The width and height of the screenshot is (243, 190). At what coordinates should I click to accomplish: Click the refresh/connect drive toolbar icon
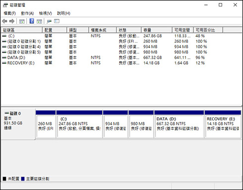[49, 21]
